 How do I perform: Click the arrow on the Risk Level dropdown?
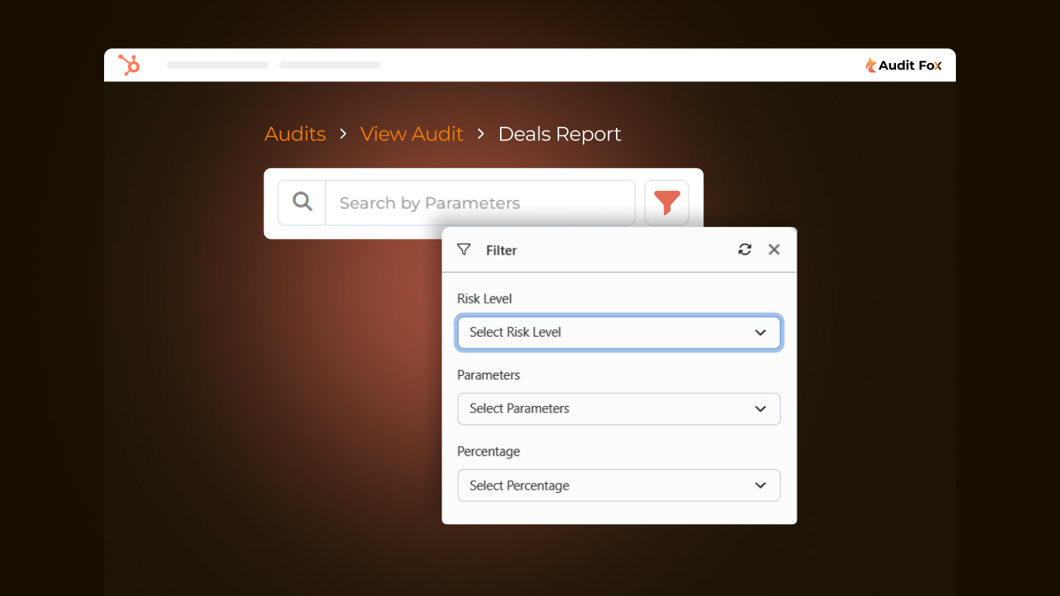(760, 333)
